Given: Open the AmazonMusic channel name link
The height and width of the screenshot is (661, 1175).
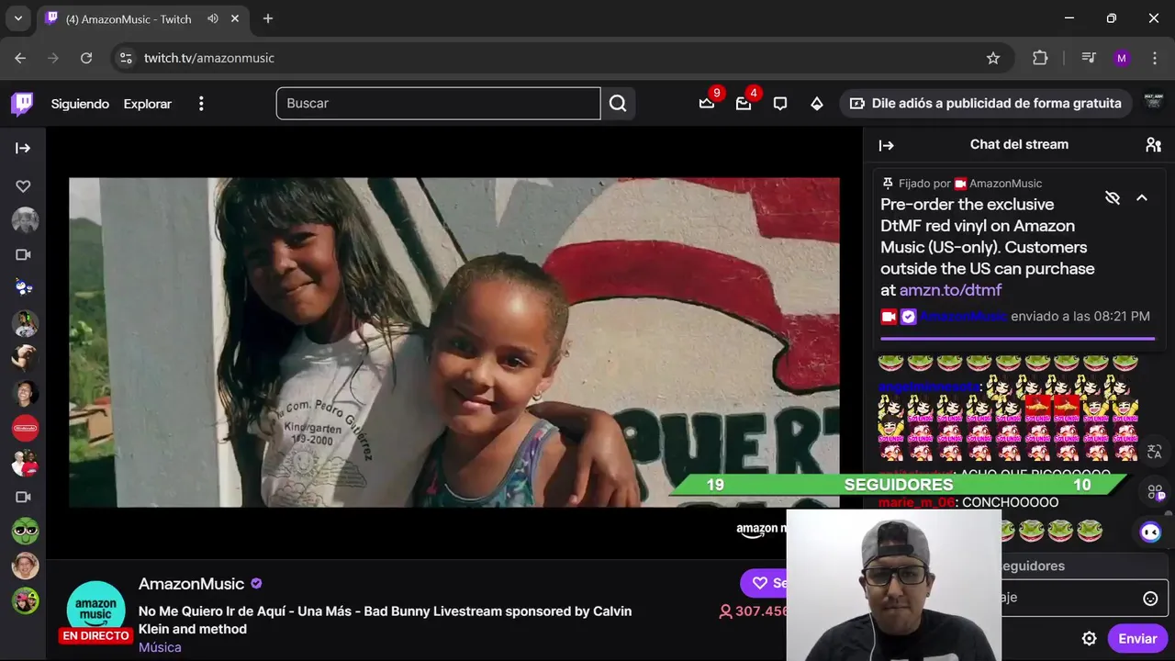Looking at the screenshot, I should [x=191, y=584].
